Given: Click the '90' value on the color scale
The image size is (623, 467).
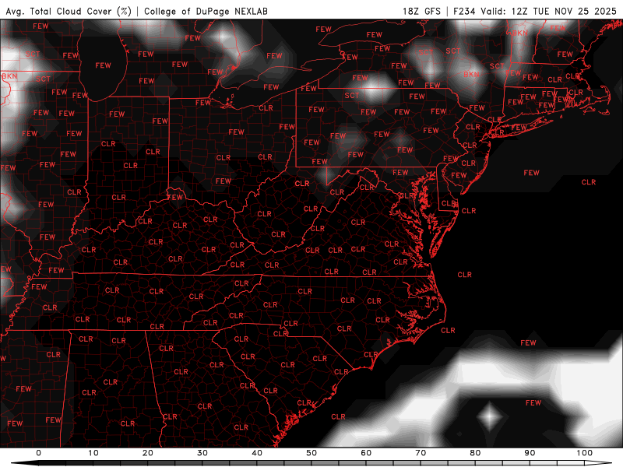Looking at the screenshot, I should [x=530, y=453].
